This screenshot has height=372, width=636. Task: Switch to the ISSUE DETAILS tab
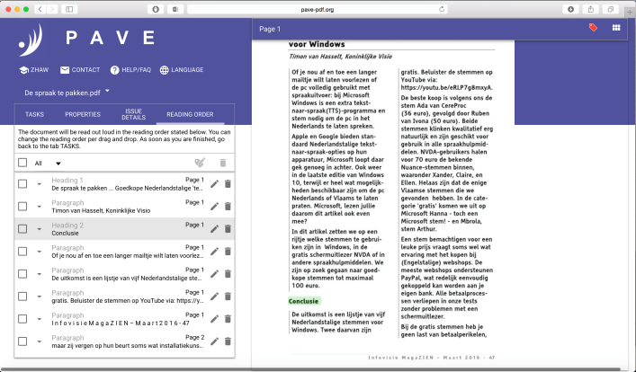(x=133, y=114)
